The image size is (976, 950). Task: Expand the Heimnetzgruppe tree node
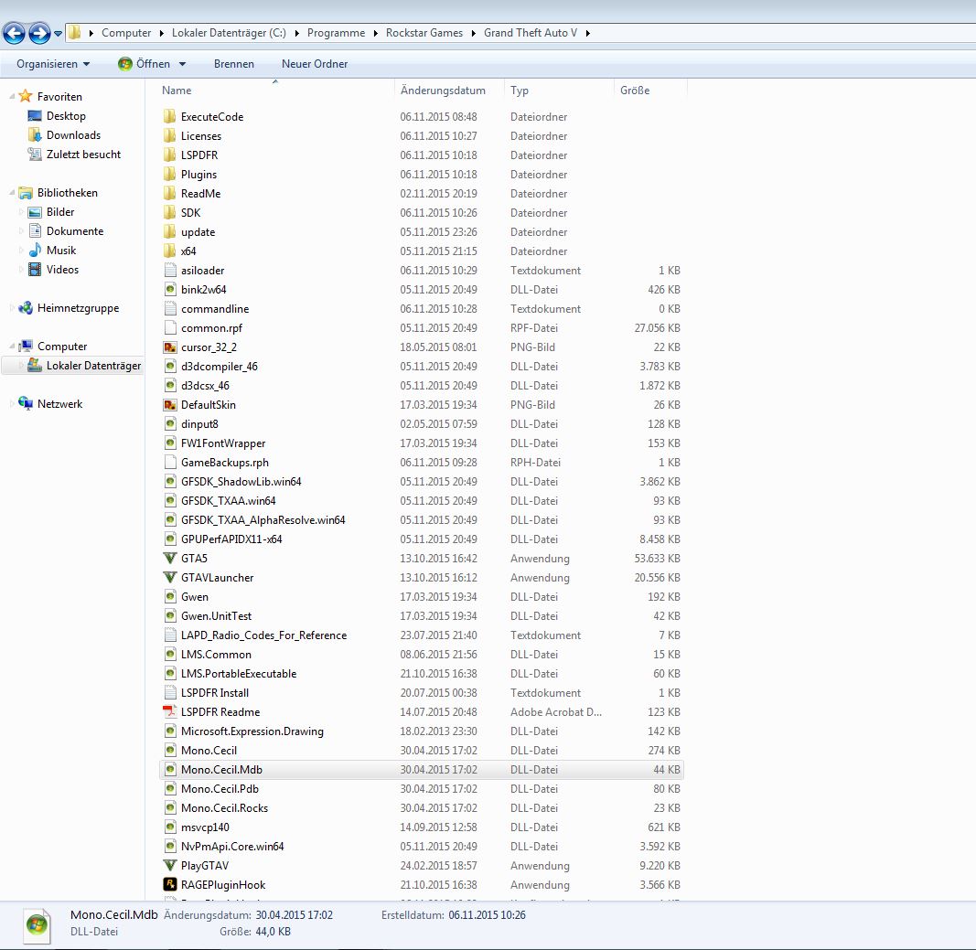pos(12,308)
